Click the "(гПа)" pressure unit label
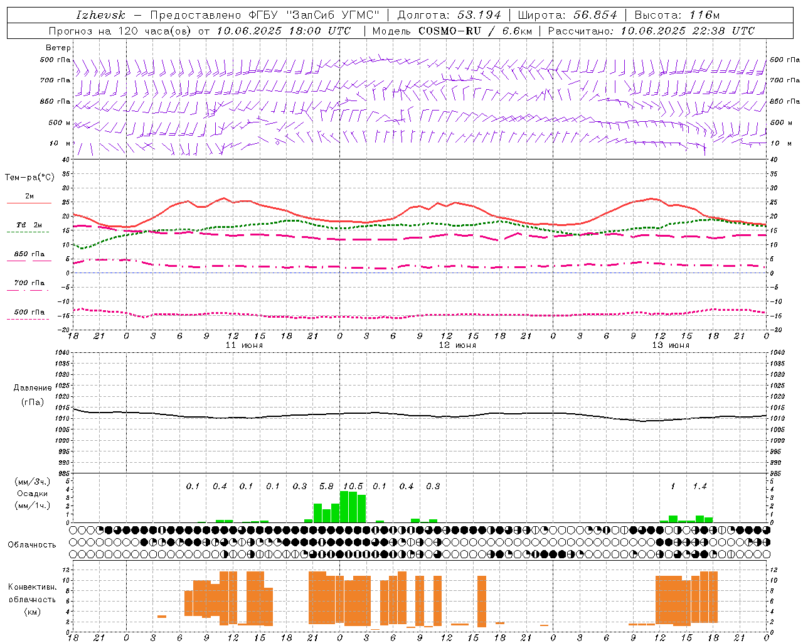This screenshot has height=643, width=803. pyautogui.click(x=33, y=402)
